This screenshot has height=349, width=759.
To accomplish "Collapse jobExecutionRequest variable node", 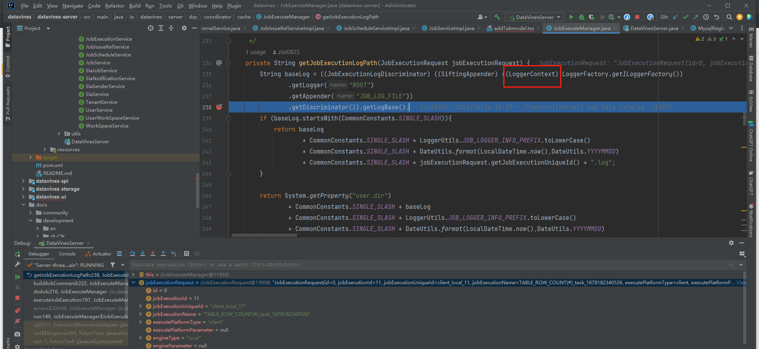I will tap(133, 282).
